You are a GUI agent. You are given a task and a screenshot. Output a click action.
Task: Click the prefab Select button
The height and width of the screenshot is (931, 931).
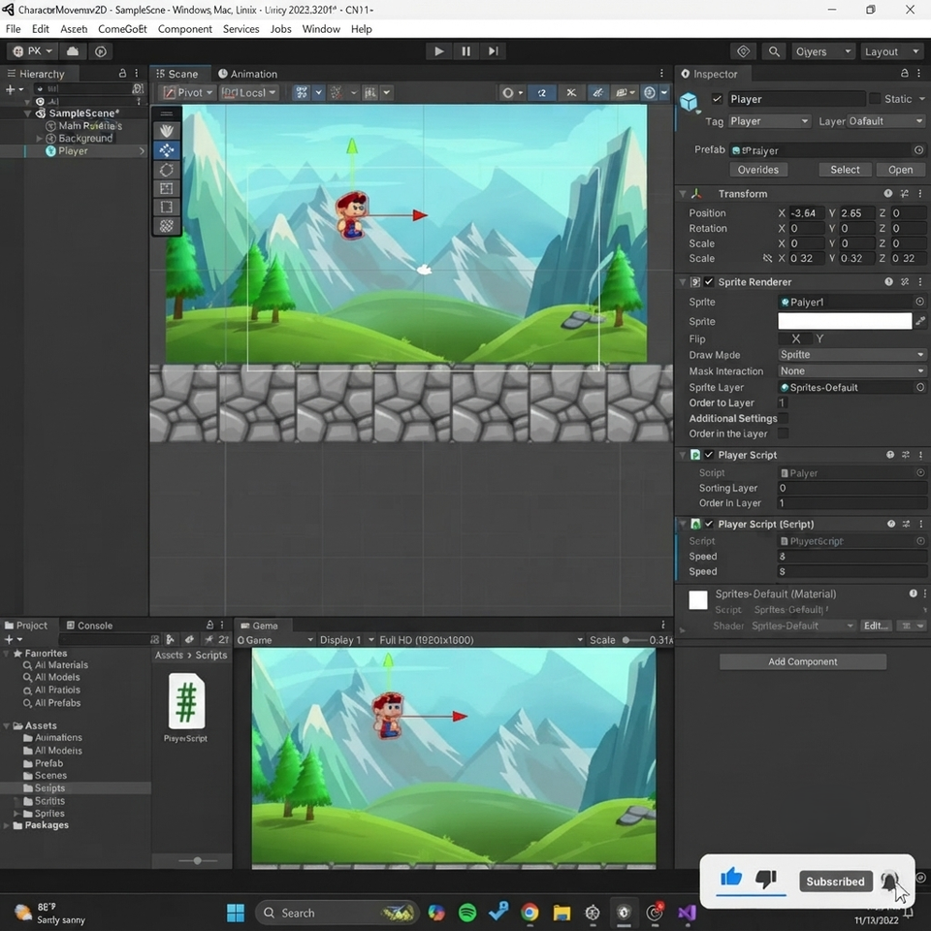click(x=845, y=170)
